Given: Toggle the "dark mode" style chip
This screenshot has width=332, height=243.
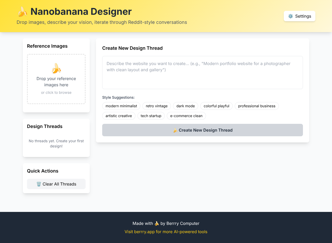Looking at the screenshot, I should point(185,106).
